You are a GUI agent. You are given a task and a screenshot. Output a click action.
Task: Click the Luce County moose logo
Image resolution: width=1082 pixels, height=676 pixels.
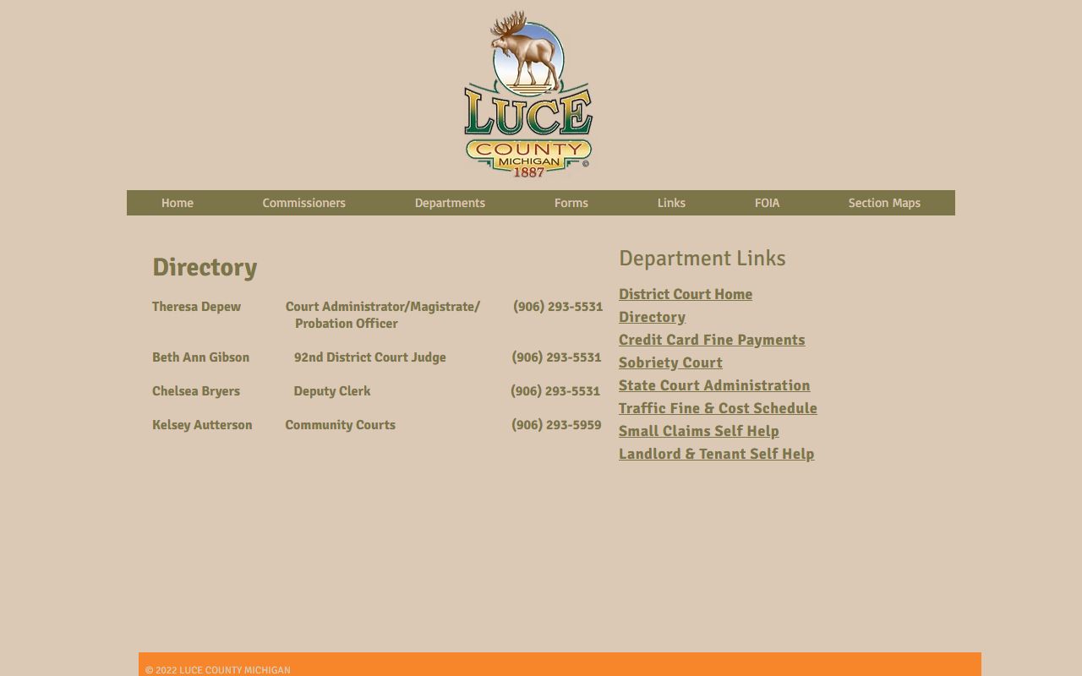tap(528, 94)
